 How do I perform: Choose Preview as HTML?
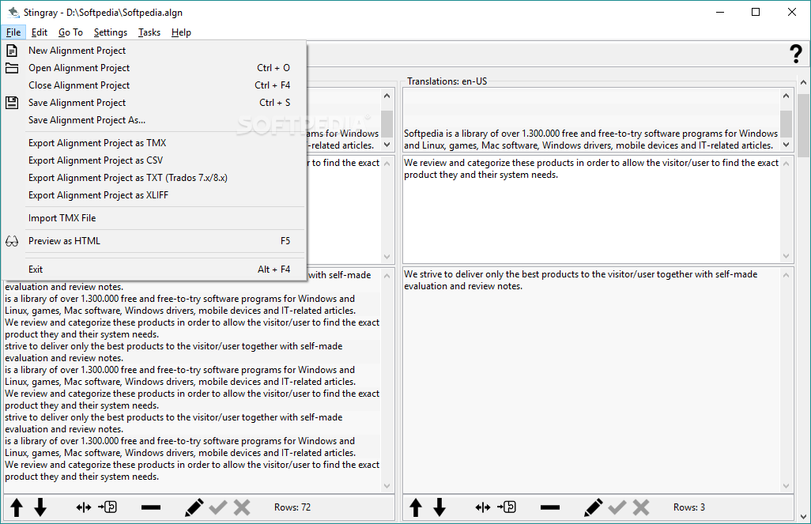(x=154, y=241)
